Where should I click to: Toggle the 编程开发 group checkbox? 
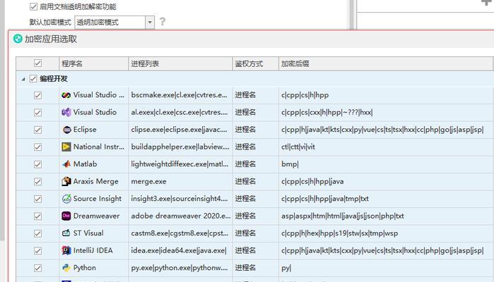click(33, 78)
